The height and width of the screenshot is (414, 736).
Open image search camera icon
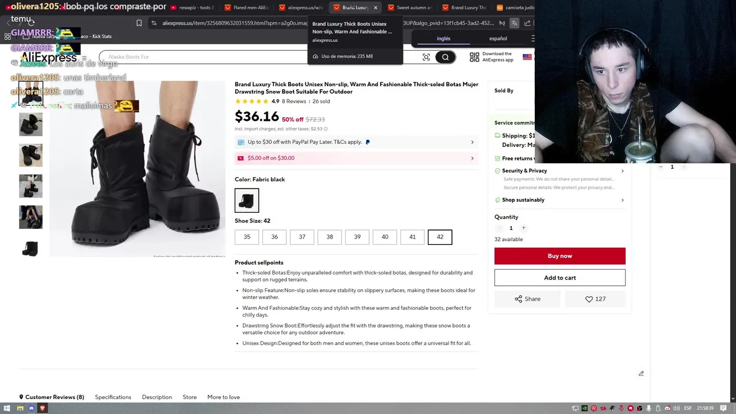[426, 57]
